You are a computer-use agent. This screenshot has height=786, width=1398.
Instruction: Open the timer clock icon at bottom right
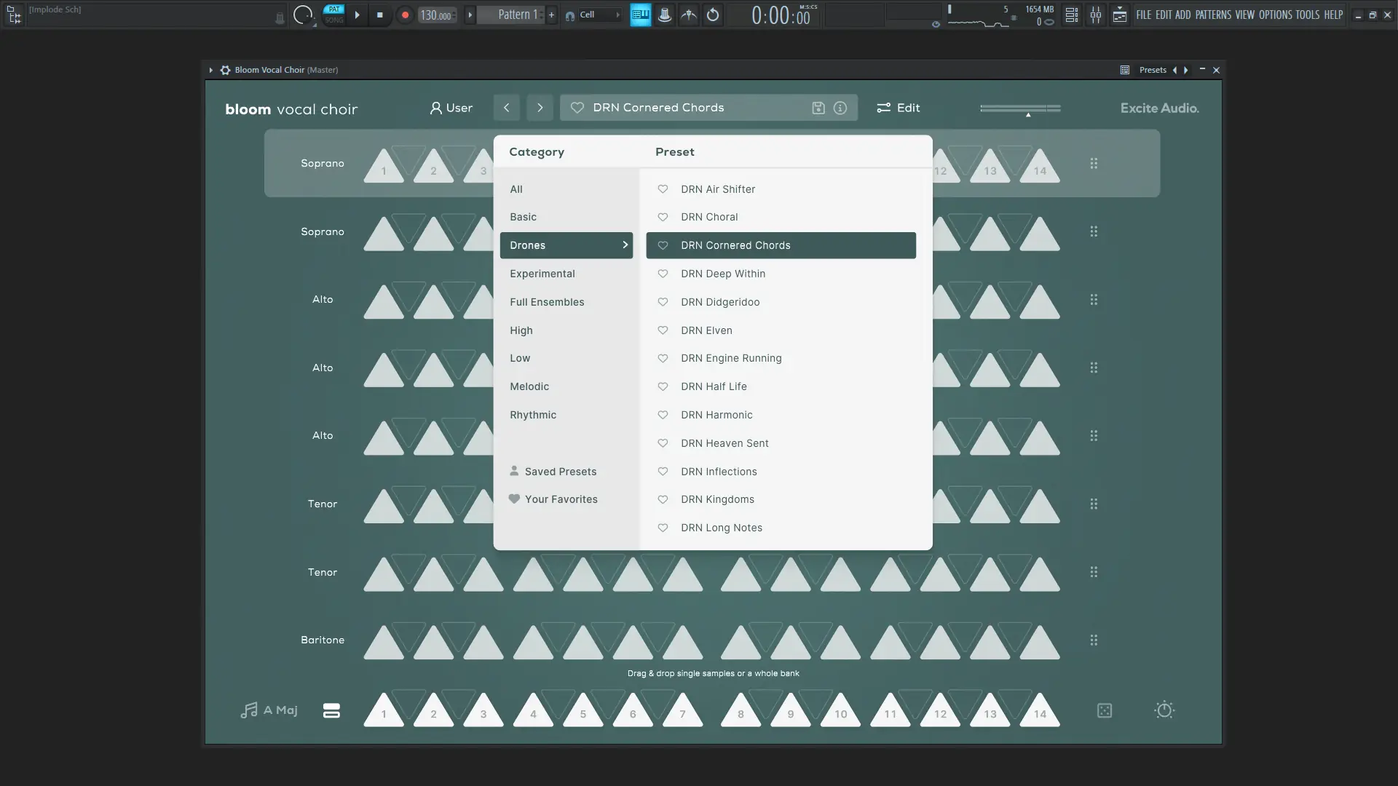coord(1164,710)
